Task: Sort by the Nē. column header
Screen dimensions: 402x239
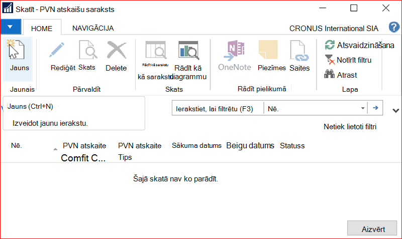Action: 17,146
